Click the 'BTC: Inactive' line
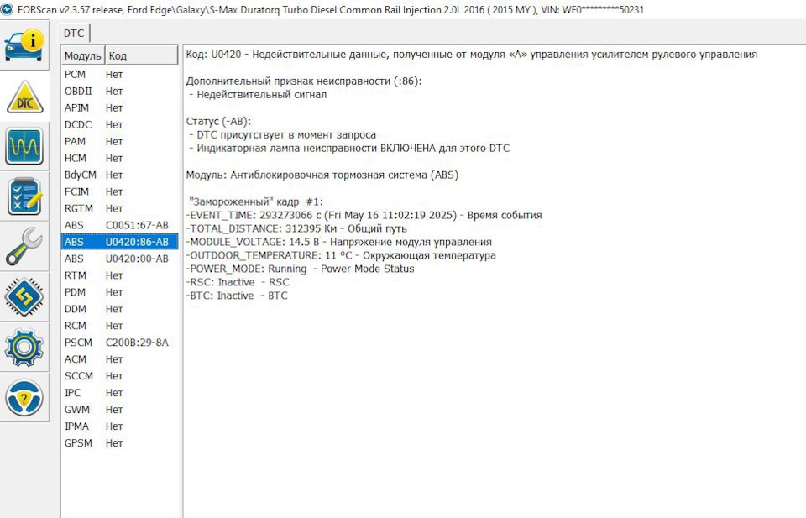The width and height of the screenshot is (806, 518). click(x=237, y=296)
